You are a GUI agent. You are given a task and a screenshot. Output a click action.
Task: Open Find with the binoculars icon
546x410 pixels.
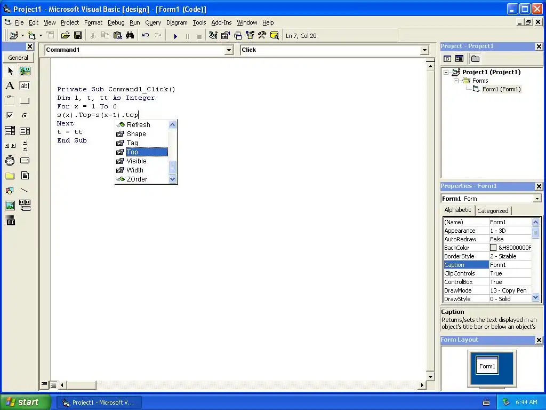130,36
